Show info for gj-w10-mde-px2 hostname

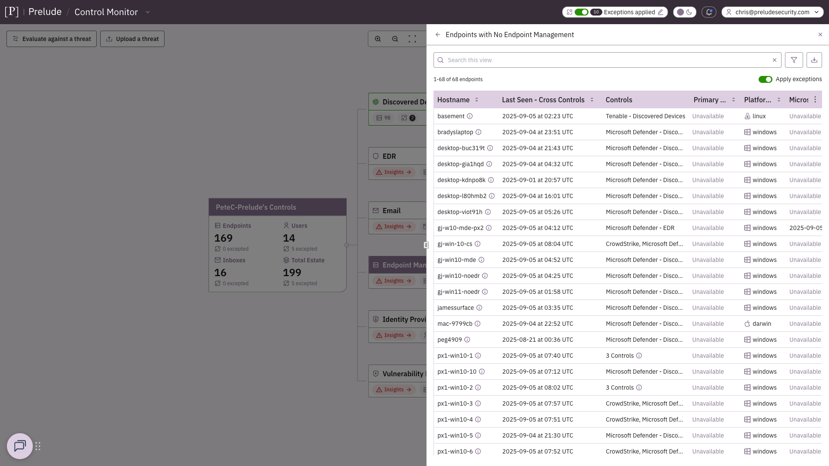(489, 228)
